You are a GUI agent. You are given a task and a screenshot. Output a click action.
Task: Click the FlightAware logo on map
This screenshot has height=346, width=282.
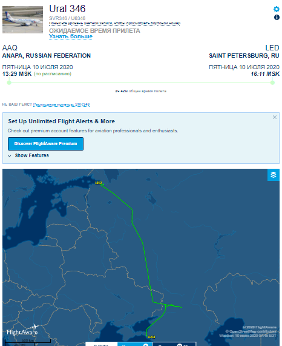pos(22,330)
